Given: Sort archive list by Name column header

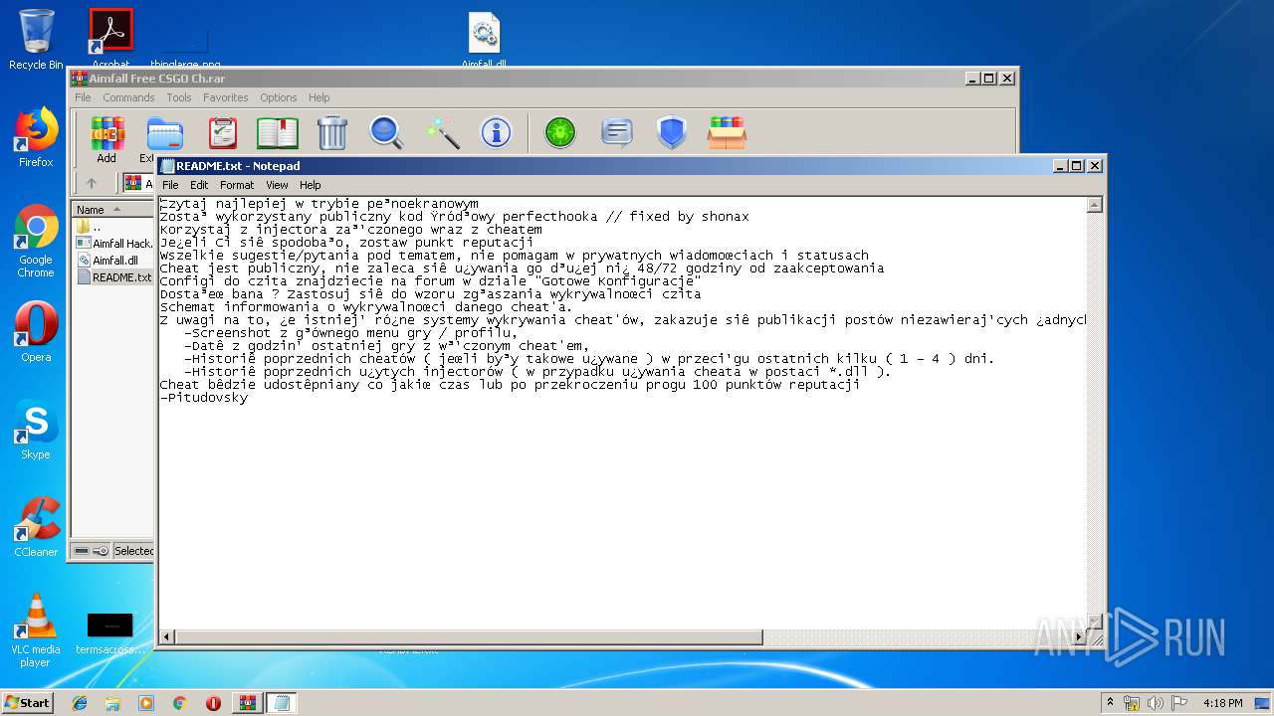Looking at the screenshot, I should pyautogui.click(x=112, y=209).
